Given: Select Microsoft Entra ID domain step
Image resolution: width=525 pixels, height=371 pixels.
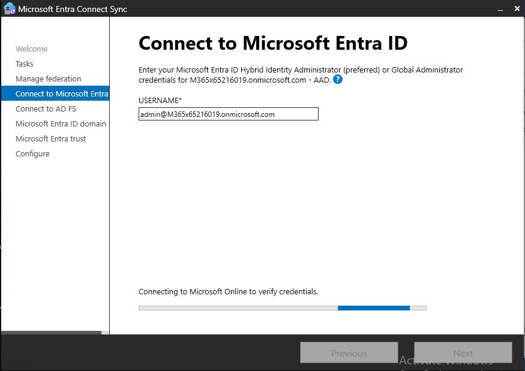Looking at the screenshot, I should [61, 124].
